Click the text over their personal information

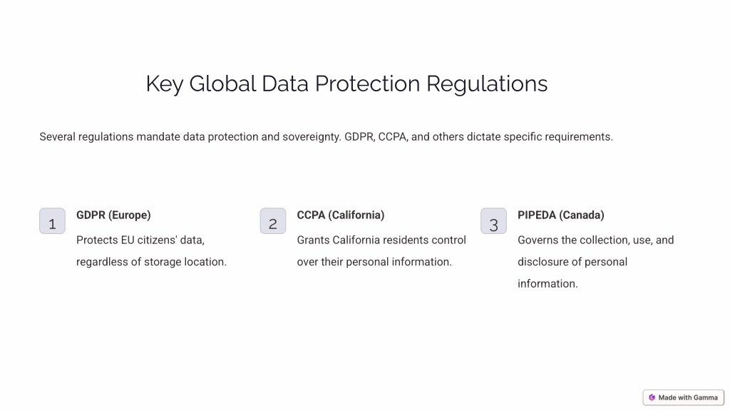[374, 262]
